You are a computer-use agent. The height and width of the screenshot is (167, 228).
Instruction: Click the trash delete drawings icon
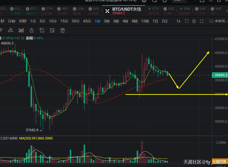click(x=62, y=30)
